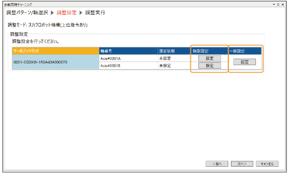Go back with the <前へ button
Image resolution: width=288 pixels, height=175 pixels.
[x=217, y=163]
